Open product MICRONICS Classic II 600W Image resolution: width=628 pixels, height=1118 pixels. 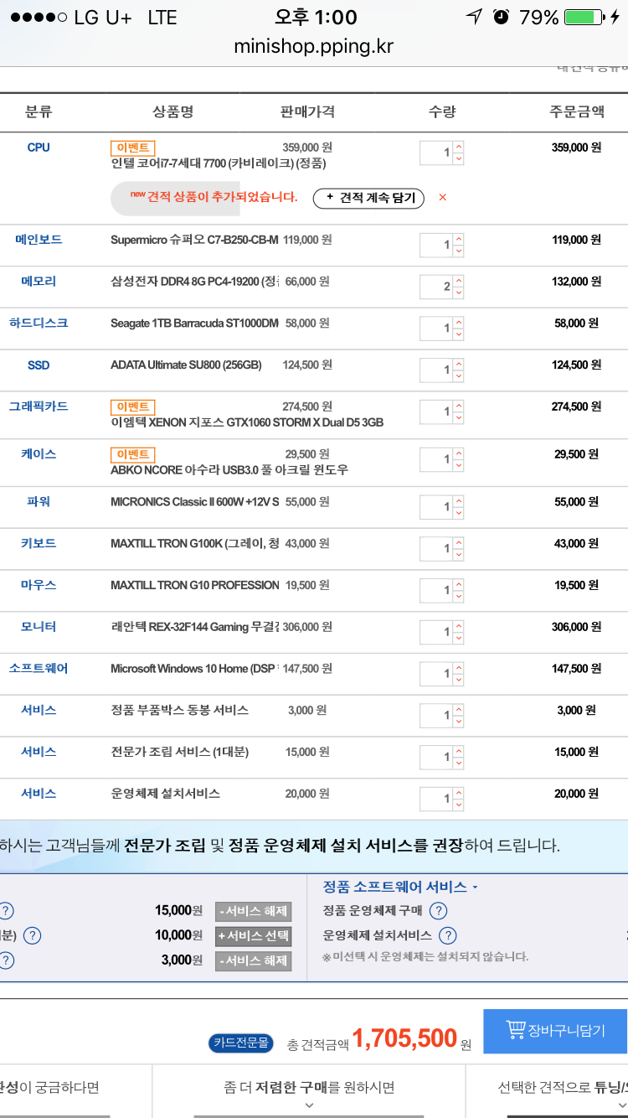tap(194, 502)
